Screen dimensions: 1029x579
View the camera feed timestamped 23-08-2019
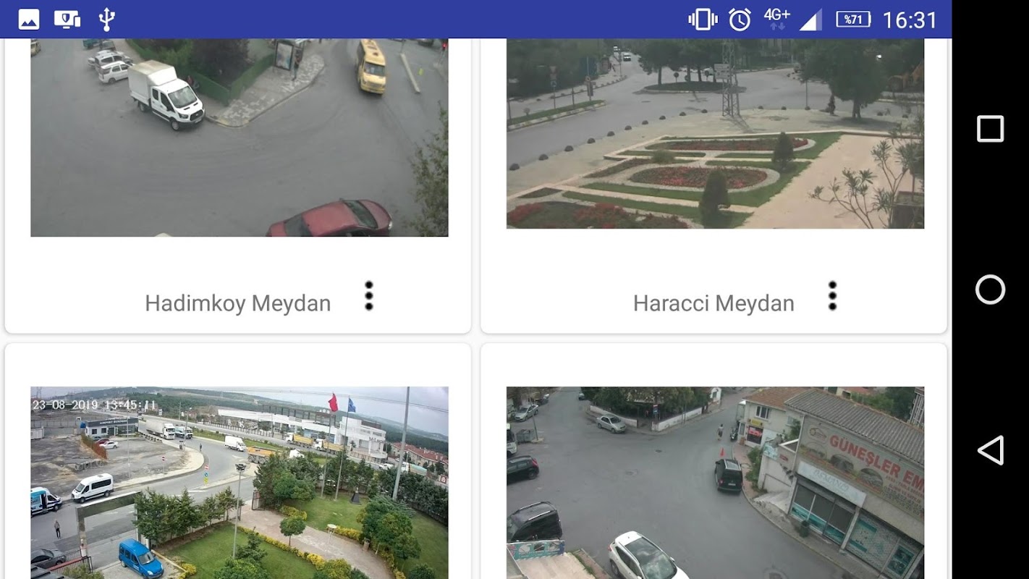[240, 483]
